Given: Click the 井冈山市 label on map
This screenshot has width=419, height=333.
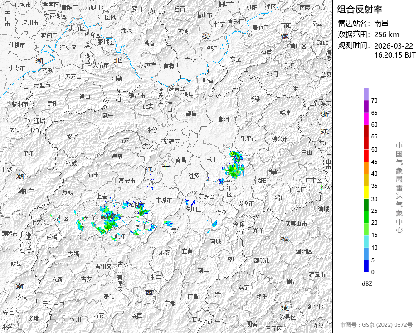Looking at the screenshot, I should click(54, 303).
